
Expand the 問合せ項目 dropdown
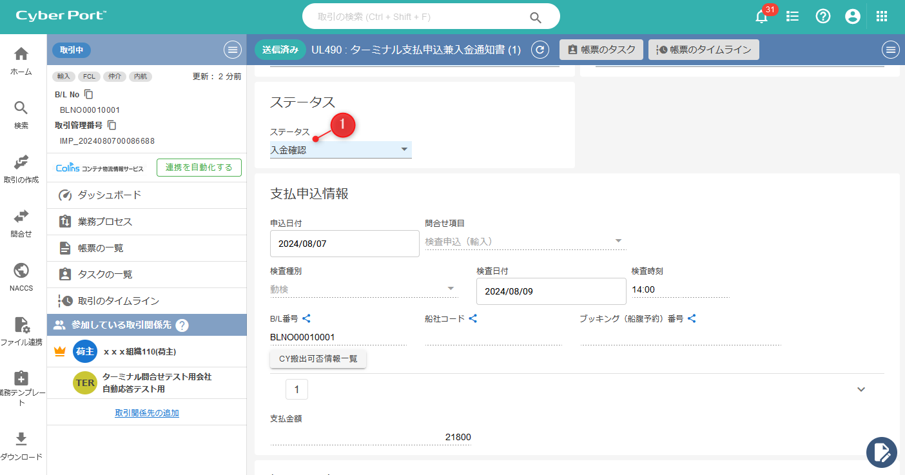pyautogui.click(x=525, y=242)
